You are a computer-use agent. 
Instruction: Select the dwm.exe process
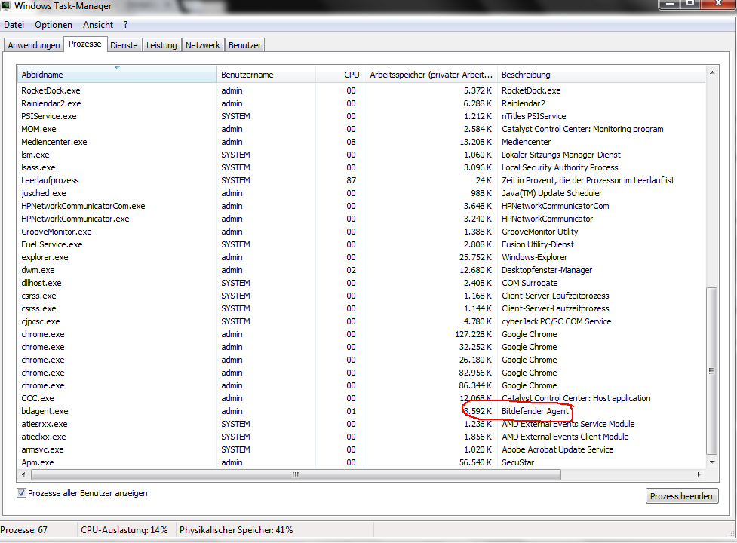(x=361, y=270)
